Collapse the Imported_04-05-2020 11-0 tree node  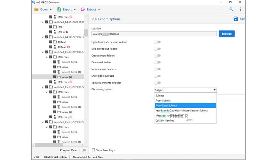tap(43, 22)
